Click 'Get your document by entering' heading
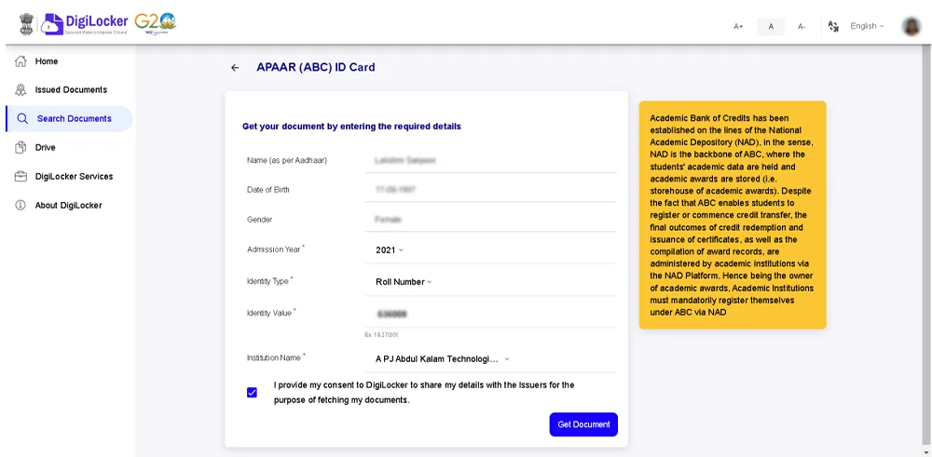This screenshot has width=932, height=457. pyautogui.click(x=352, y=127)
